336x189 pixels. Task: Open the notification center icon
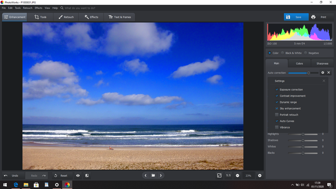pos(330,185)
